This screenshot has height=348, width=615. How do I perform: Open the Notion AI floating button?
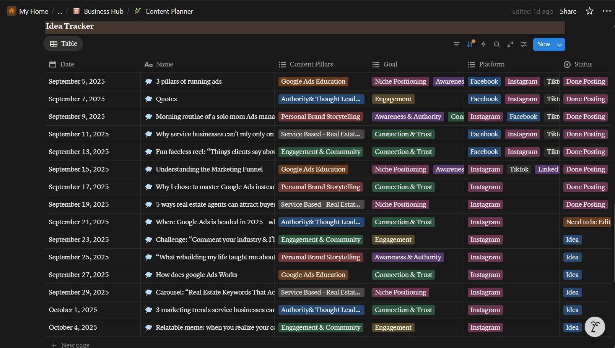595,327
